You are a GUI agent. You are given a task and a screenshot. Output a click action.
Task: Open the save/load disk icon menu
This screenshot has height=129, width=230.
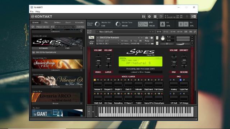(x=143, y=16)
